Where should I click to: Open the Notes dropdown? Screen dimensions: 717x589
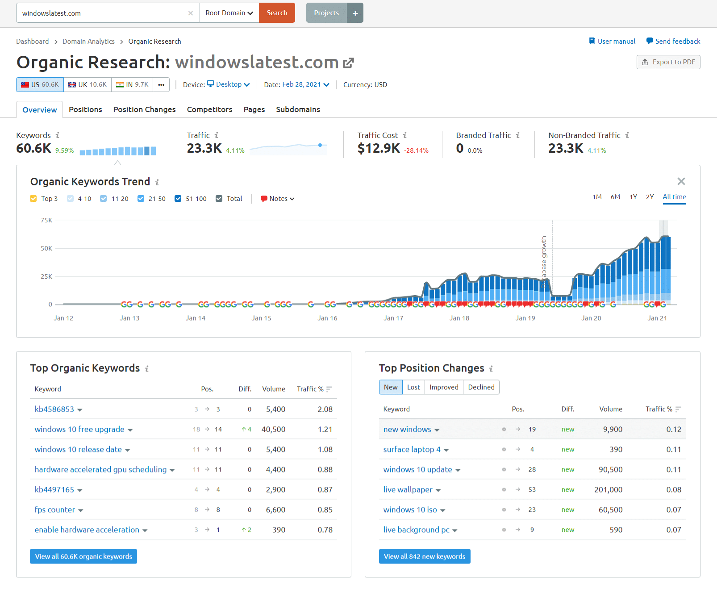277,199
